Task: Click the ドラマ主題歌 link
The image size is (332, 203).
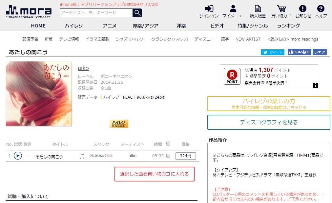Action: pyautogui.click(x=97, y=39)
